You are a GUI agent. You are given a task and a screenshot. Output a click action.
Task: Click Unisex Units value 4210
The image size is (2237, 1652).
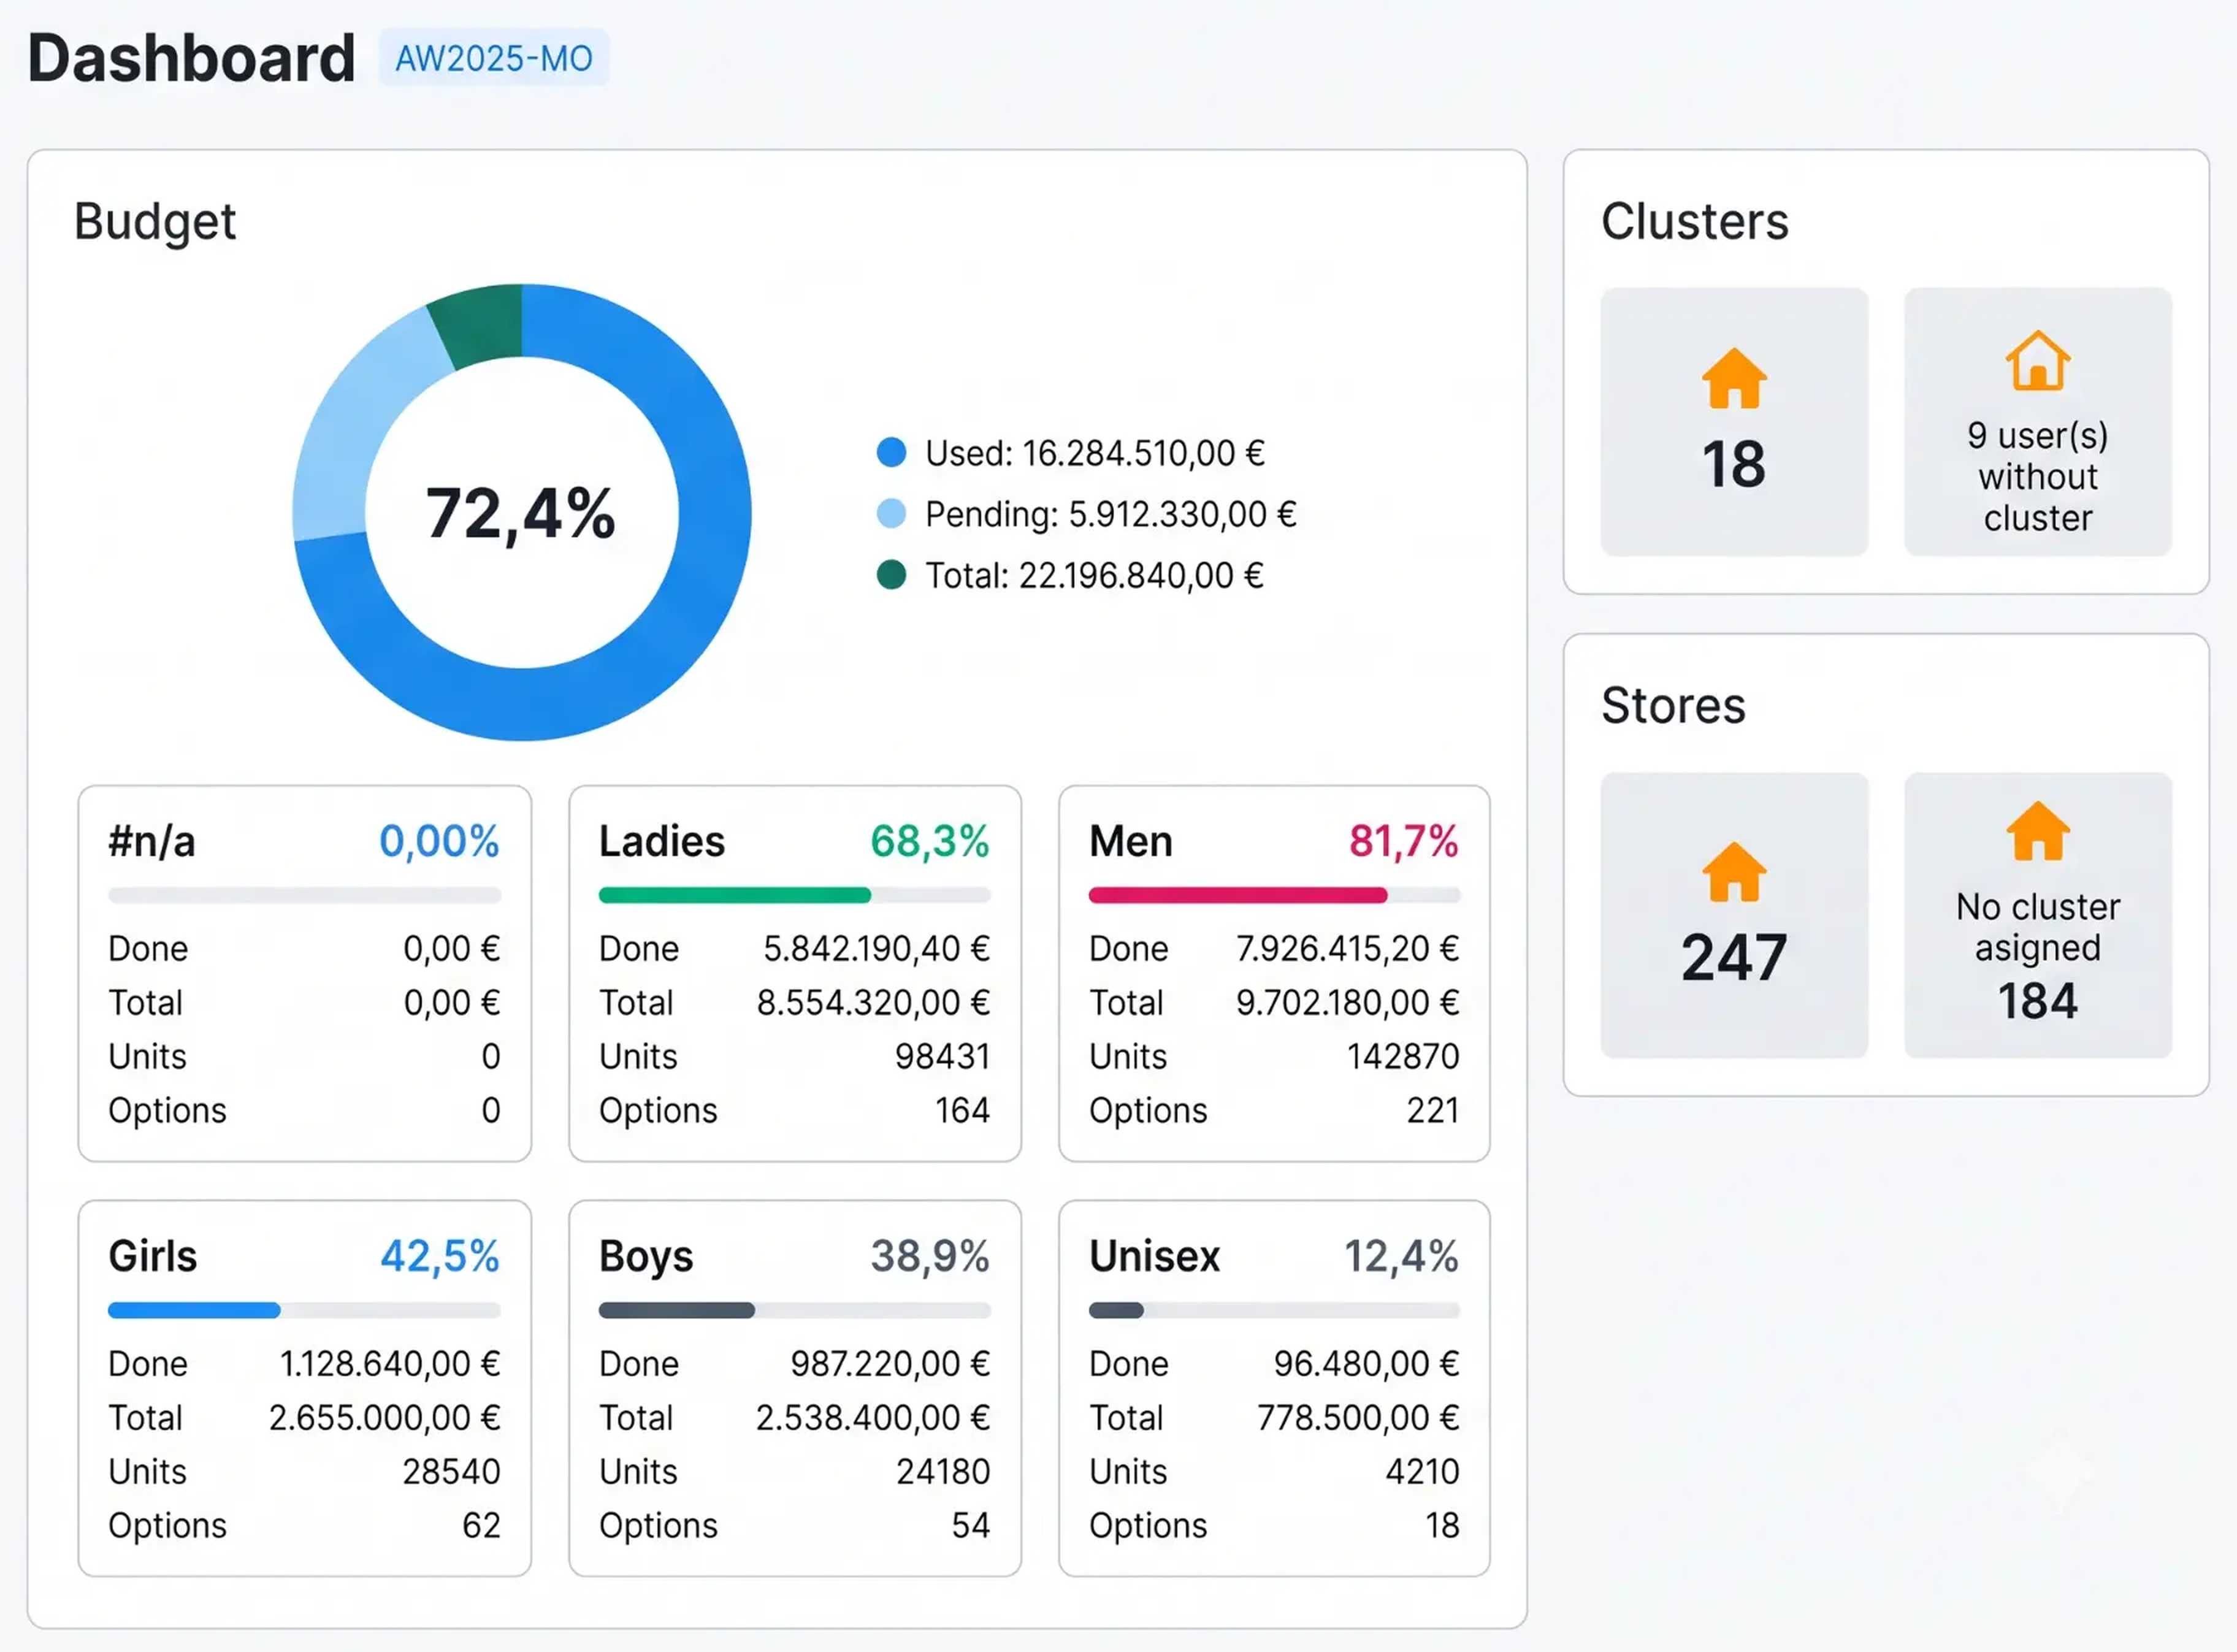1422,1471
